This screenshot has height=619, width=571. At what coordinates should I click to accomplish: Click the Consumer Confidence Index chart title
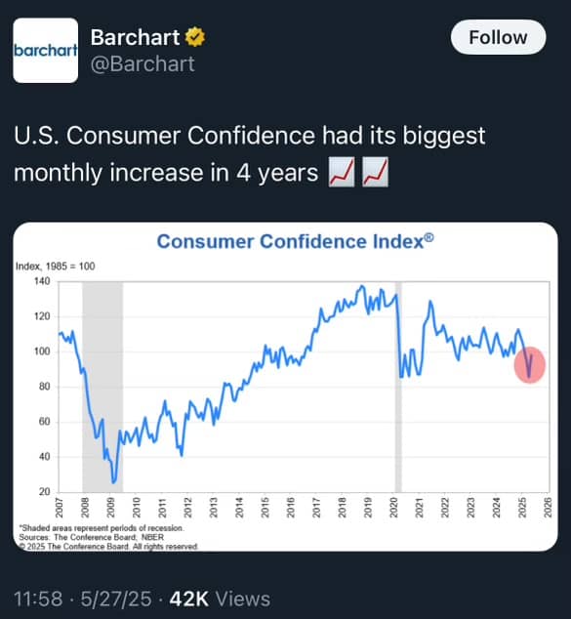pos(295,241)
